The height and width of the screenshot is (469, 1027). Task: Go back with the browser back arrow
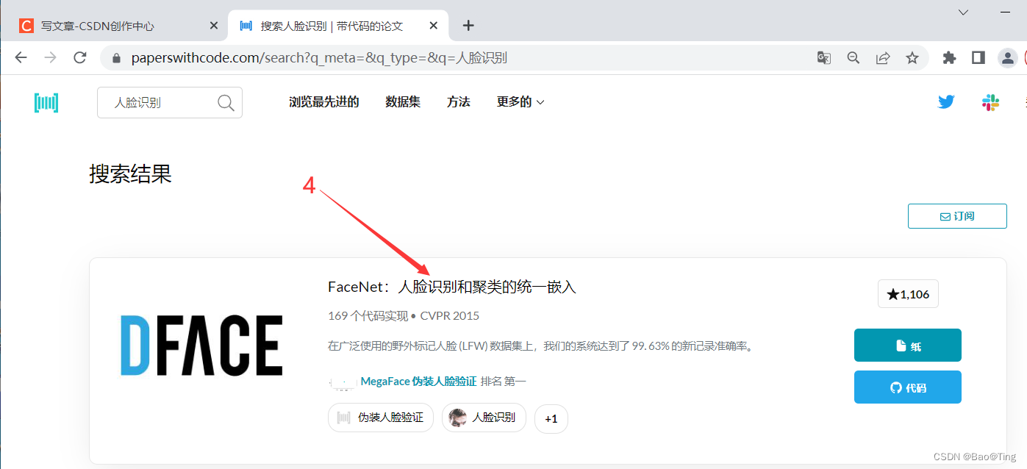tap(21, 57)
